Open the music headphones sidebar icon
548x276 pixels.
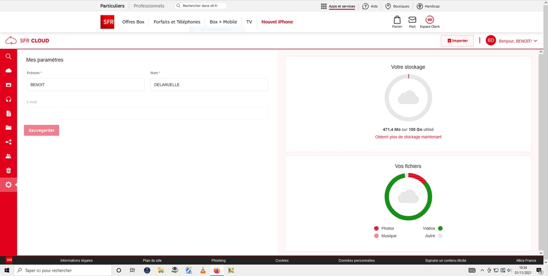click(8, 99)
